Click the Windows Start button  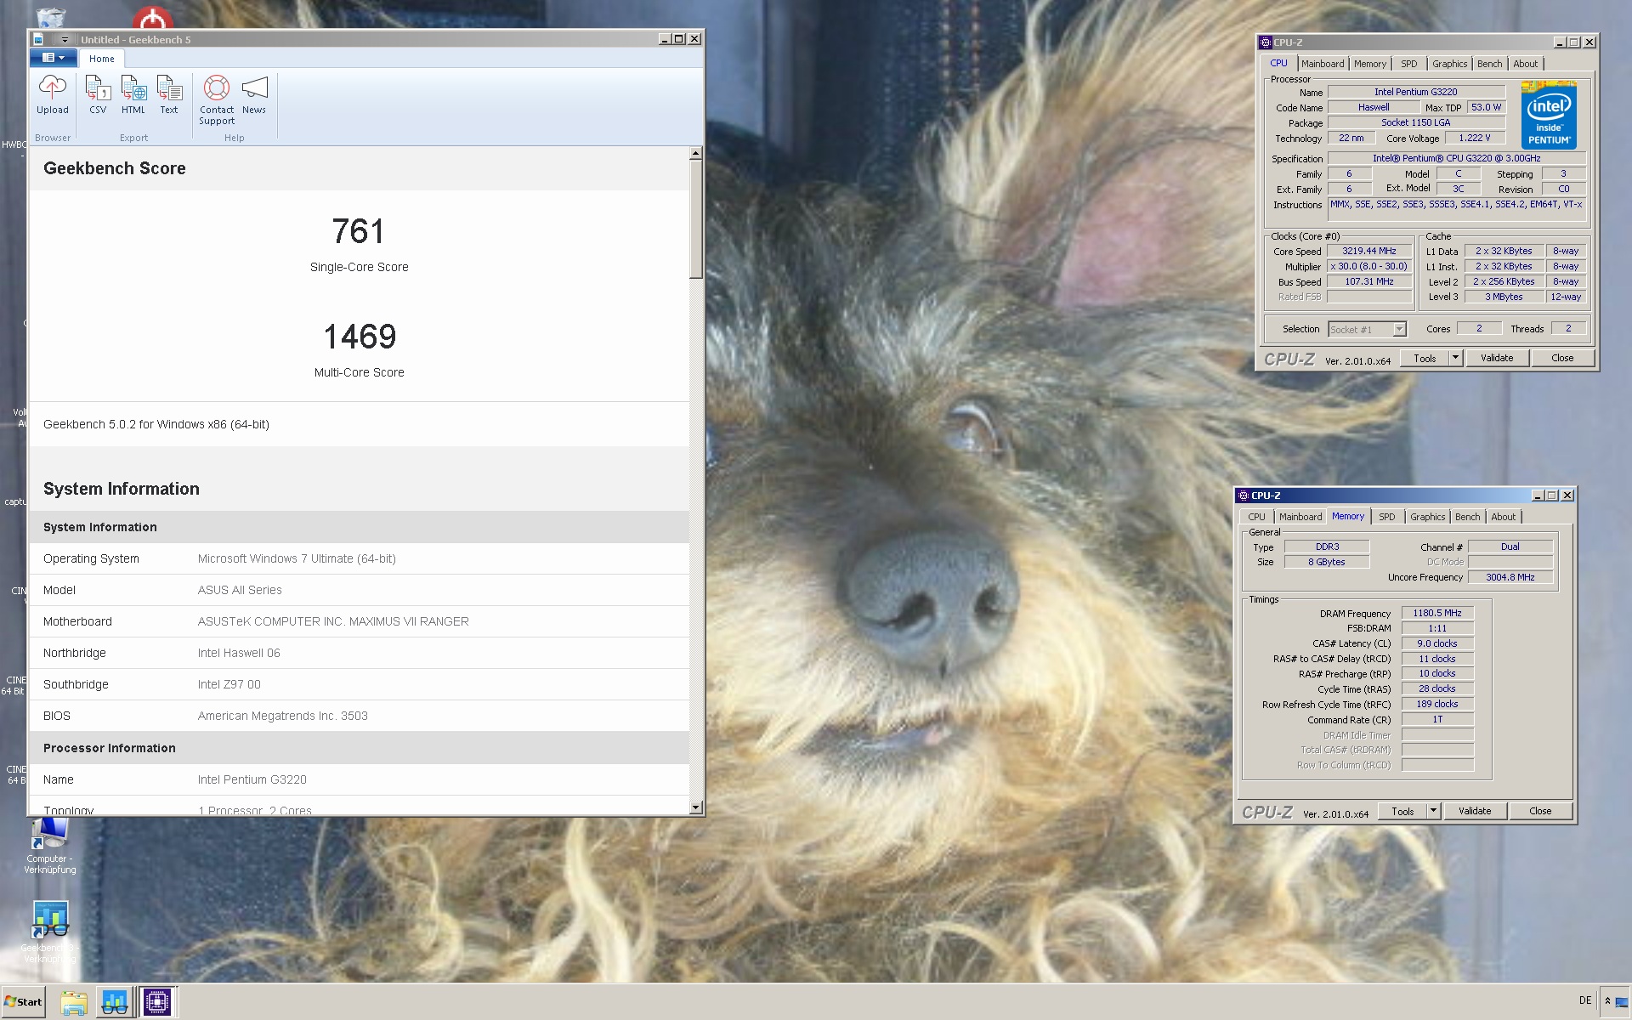(23, 1001)
